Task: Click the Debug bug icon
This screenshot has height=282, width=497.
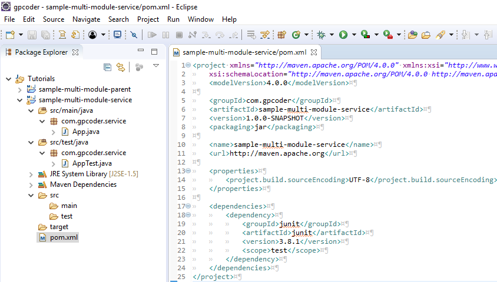Action: point(322,35)
